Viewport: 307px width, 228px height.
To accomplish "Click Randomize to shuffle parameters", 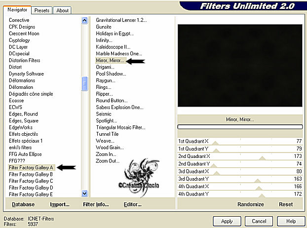I will (x=250, y=204).
